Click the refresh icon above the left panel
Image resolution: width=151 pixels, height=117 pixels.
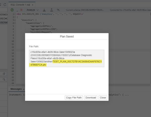pyautogui.click(x=5, y=5)
